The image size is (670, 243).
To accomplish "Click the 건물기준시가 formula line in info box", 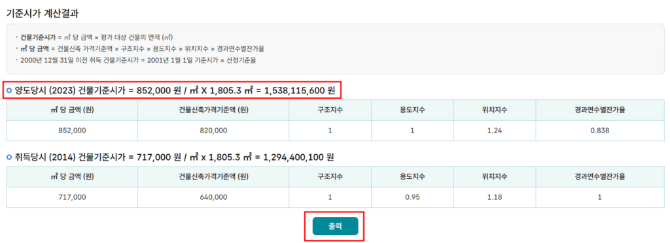I will point(96,37).
